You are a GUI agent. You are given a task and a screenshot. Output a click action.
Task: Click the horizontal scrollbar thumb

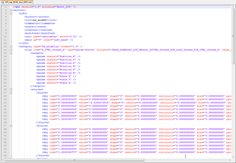pos(74,160)
